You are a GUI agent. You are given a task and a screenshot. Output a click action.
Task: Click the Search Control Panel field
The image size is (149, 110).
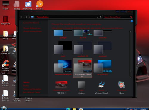click(117, 17)
